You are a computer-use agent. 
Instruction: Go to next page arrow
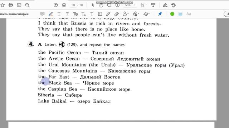tap(64, 5)
